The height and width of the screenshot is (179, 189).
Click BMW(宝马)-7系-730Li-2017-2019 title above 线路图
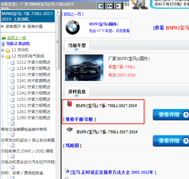107,132
